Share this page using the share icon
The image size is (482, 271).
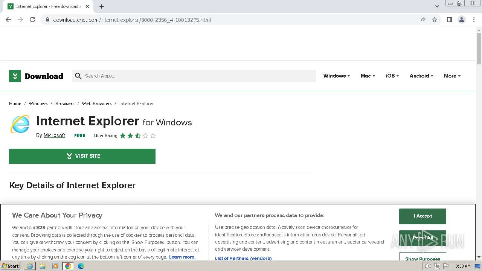(x=423, y=20)
